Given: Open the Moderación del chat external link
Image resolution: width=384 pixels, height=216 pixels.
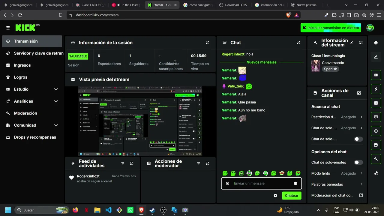Looking at the screenshot, I should click(x=337, y=195).
